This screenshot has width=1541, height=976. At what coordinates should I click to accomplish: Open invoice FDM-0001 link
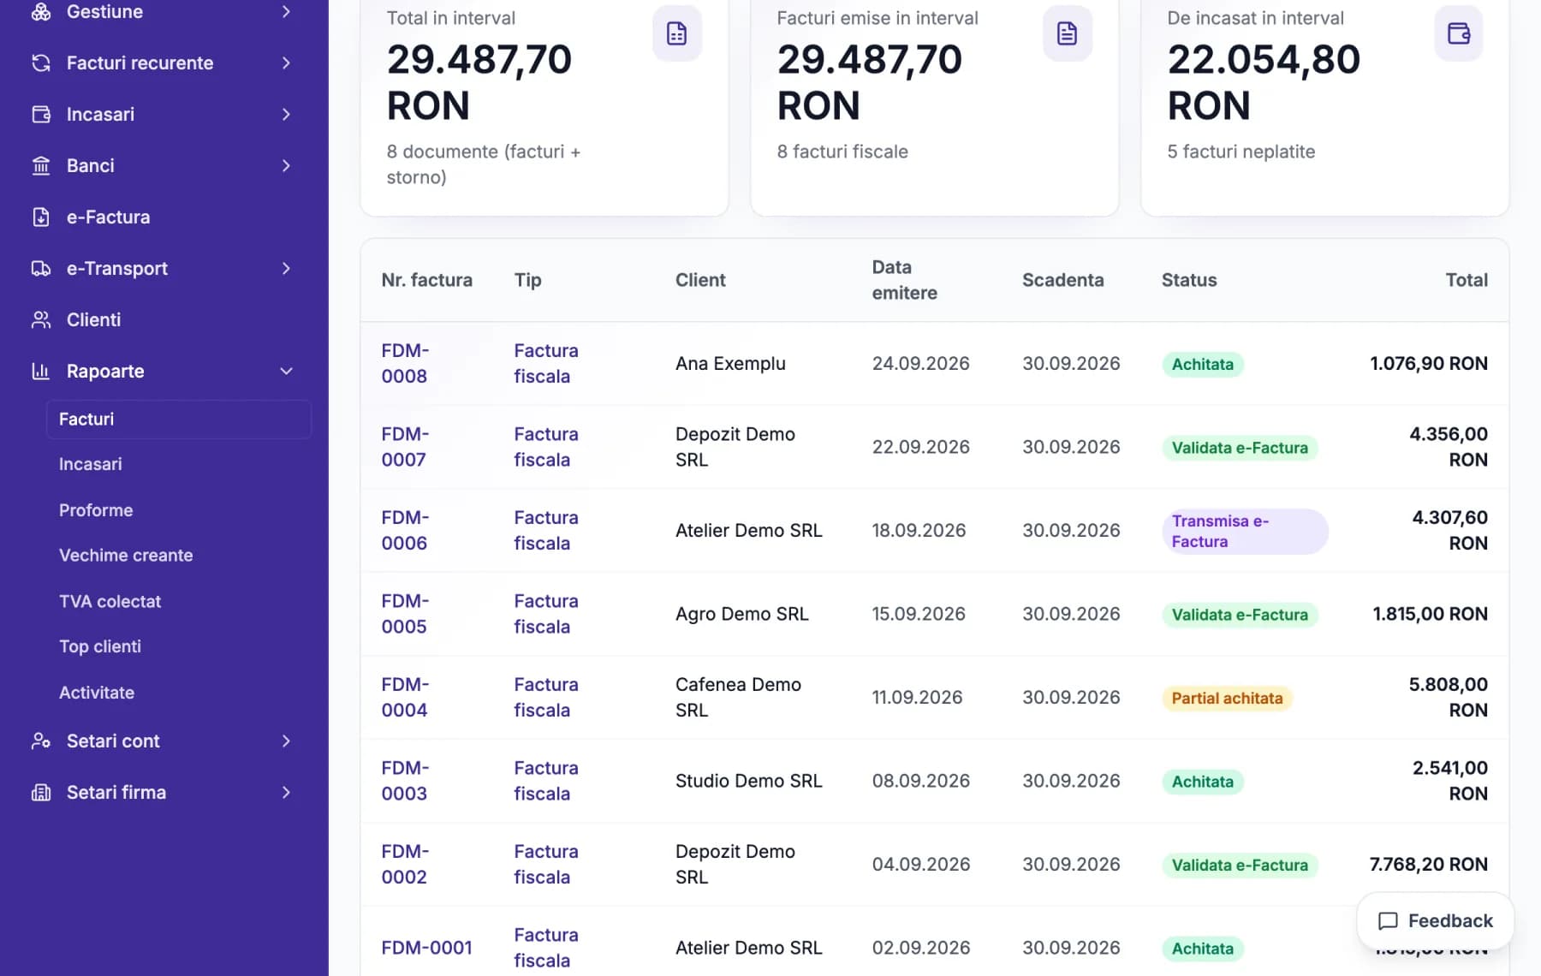(x=426, y=948)
